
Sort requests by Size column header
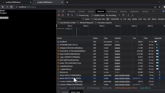click(x=137, y=38)
